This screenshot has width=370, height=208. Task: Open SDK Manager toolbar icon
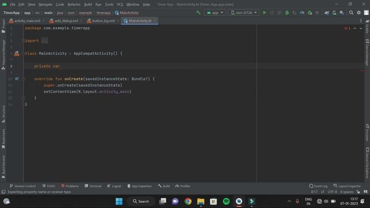pos(342,13)
